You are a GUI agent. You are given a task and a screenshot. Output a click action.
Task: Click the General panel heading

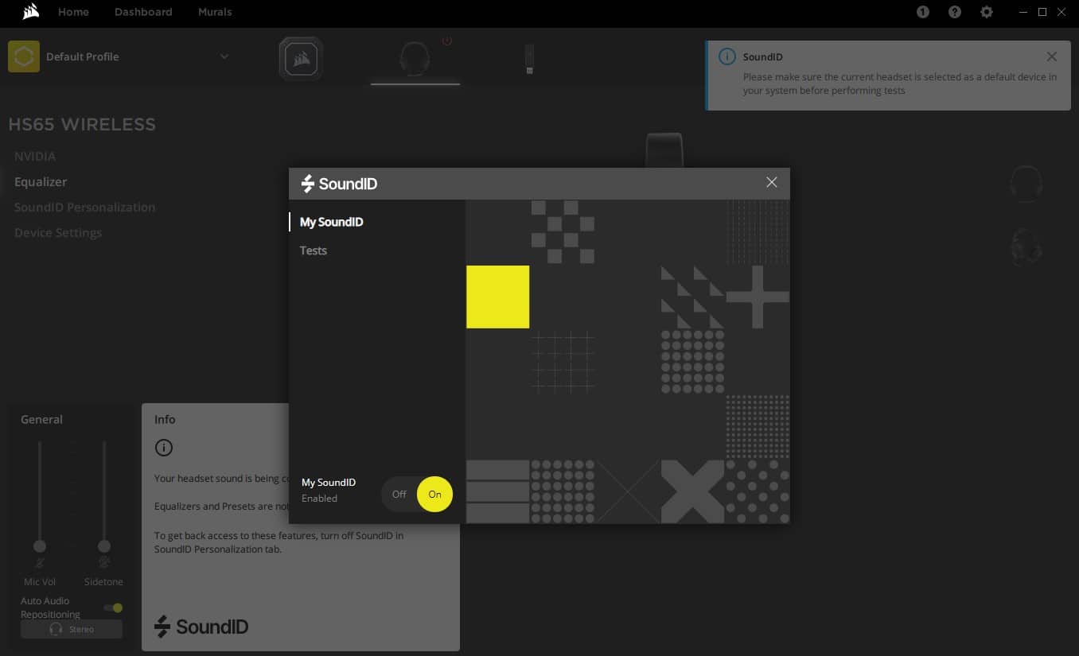click(x=41, y=419)
